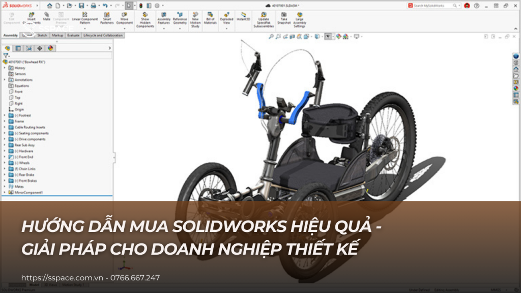Viewport: 521px width, 293px height.
Task: Switch to ConfigurationManager panel tab
Action: click(29, 48)
